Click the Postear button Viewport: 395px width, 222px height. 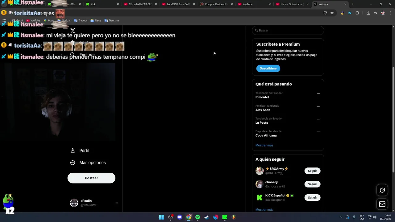click(x=91, y=178)
